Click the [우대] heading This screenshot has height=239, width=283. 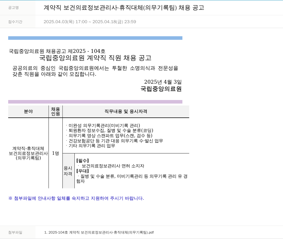(x=83, y=171)
